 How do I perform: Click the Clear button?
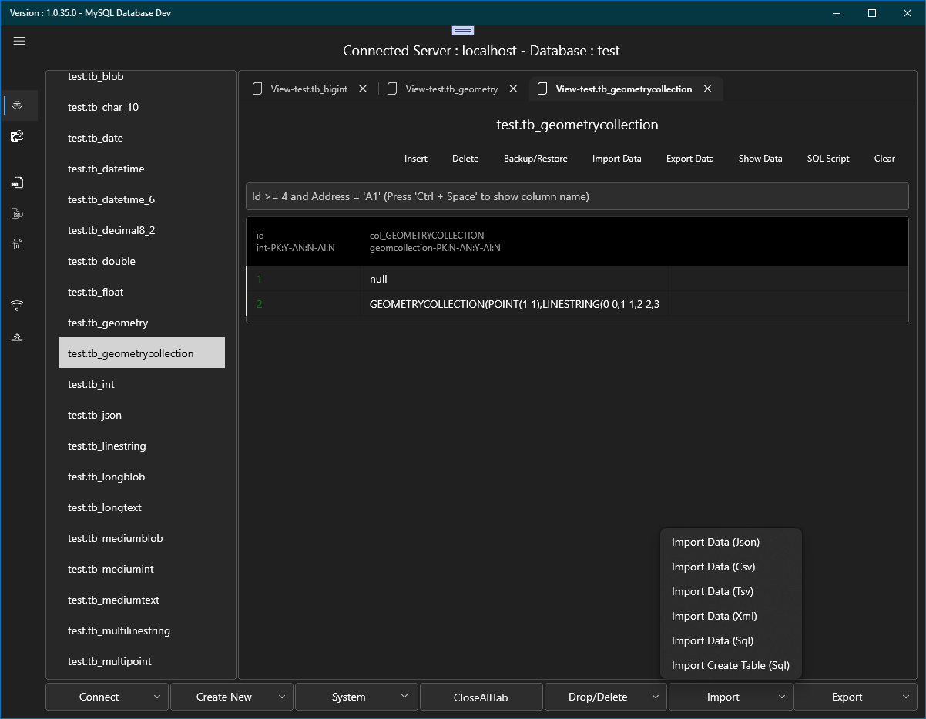click(884, 159)
